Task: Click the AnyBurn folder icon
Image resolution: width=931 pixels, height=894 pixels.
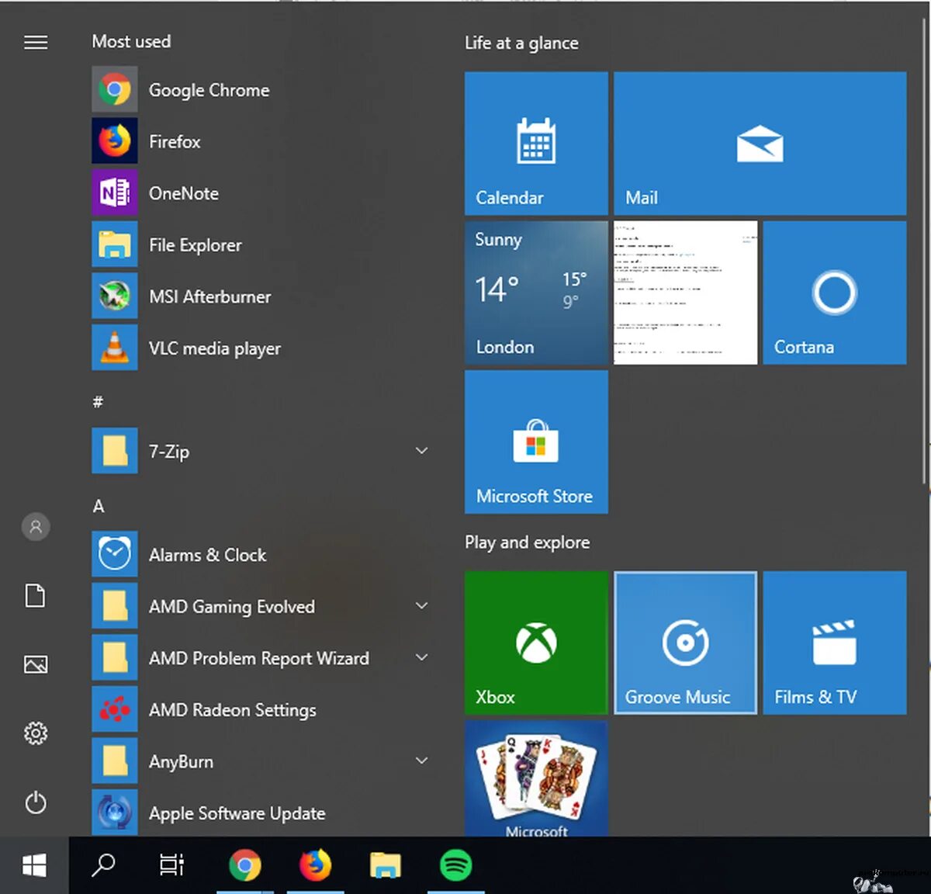Action: [x=115, y=761]
